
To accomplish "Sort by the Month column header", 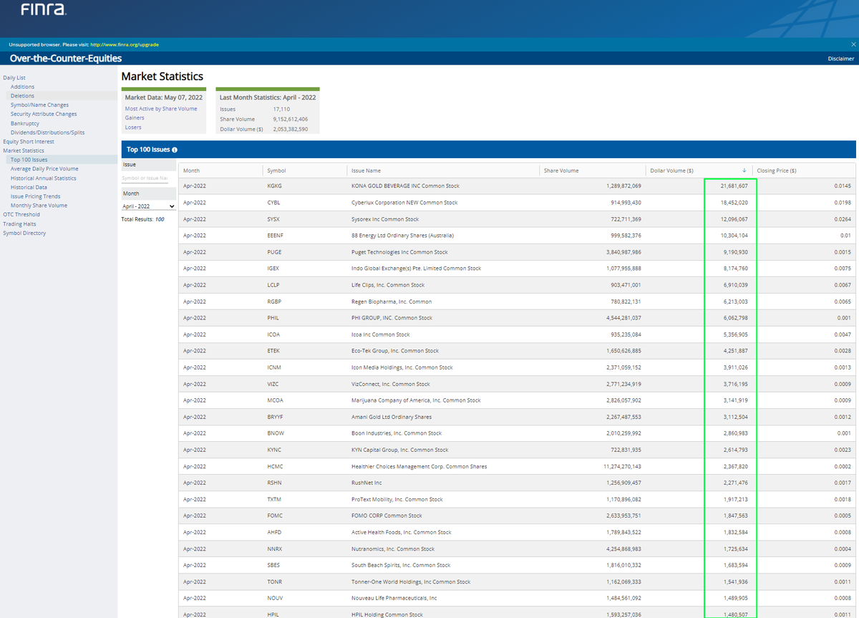I will coord(191,170).
